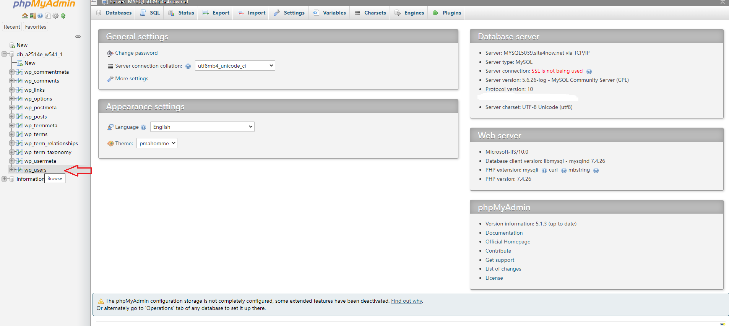Click the Log out door icon

(x=32, y=16)
